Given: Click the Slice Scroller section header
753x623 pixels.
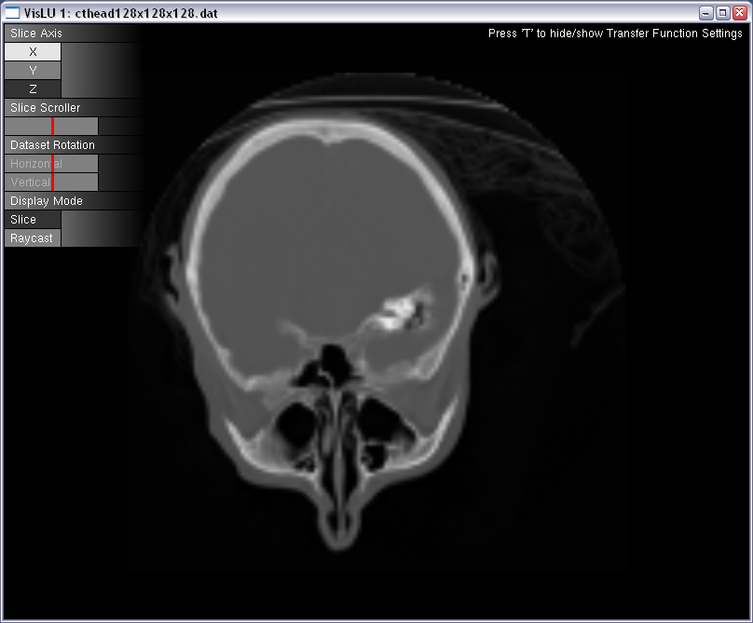Looking at the screenshot, I should 45,108.
